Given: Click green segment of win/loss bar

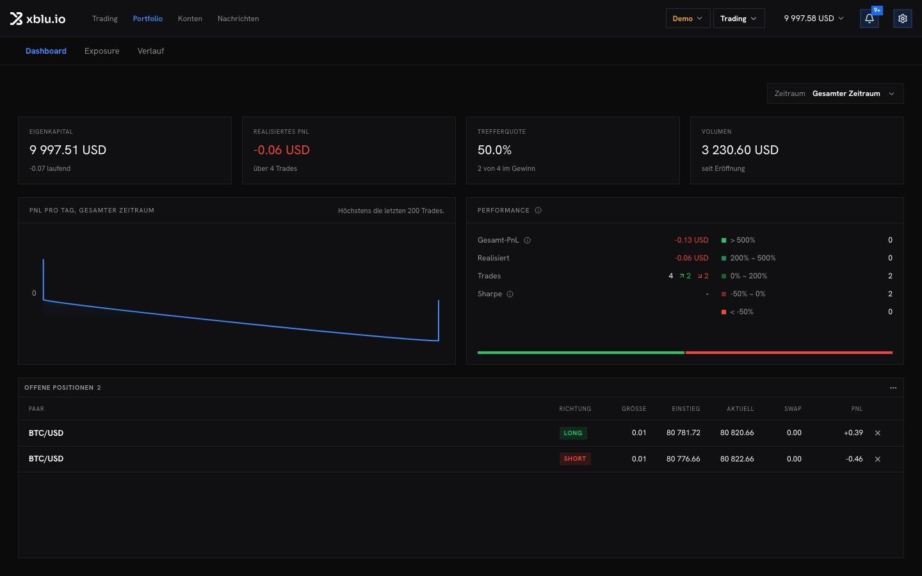Looking at the screenshot, I should 581,353.
